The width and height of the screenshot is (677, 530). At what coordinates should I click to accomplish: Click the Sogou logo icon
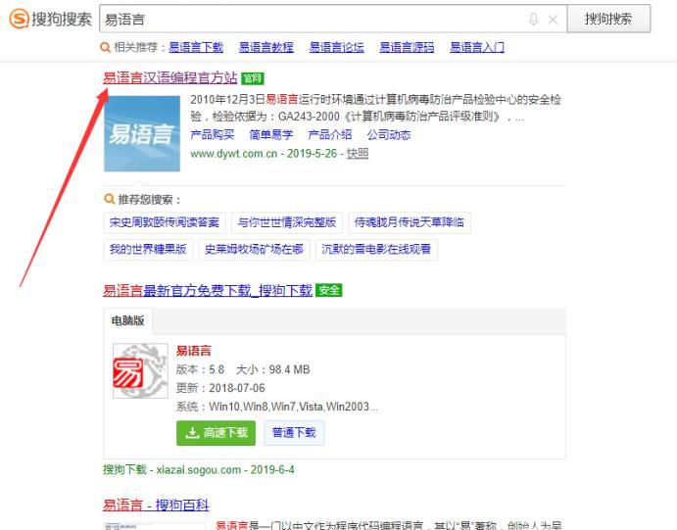coord(19,19)
